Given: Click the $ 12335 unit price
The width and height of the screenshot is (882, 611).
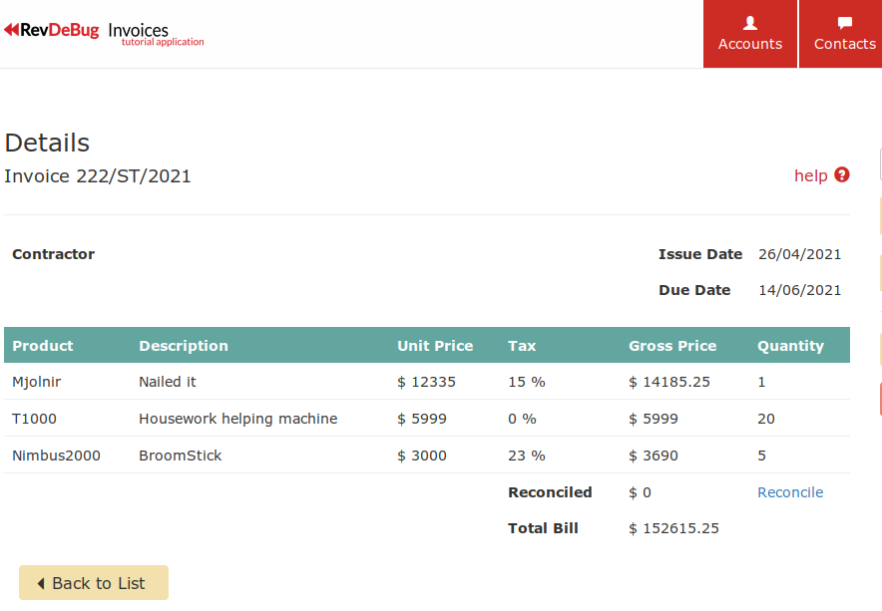Looking at the screenshot, I should click(426, 382).
